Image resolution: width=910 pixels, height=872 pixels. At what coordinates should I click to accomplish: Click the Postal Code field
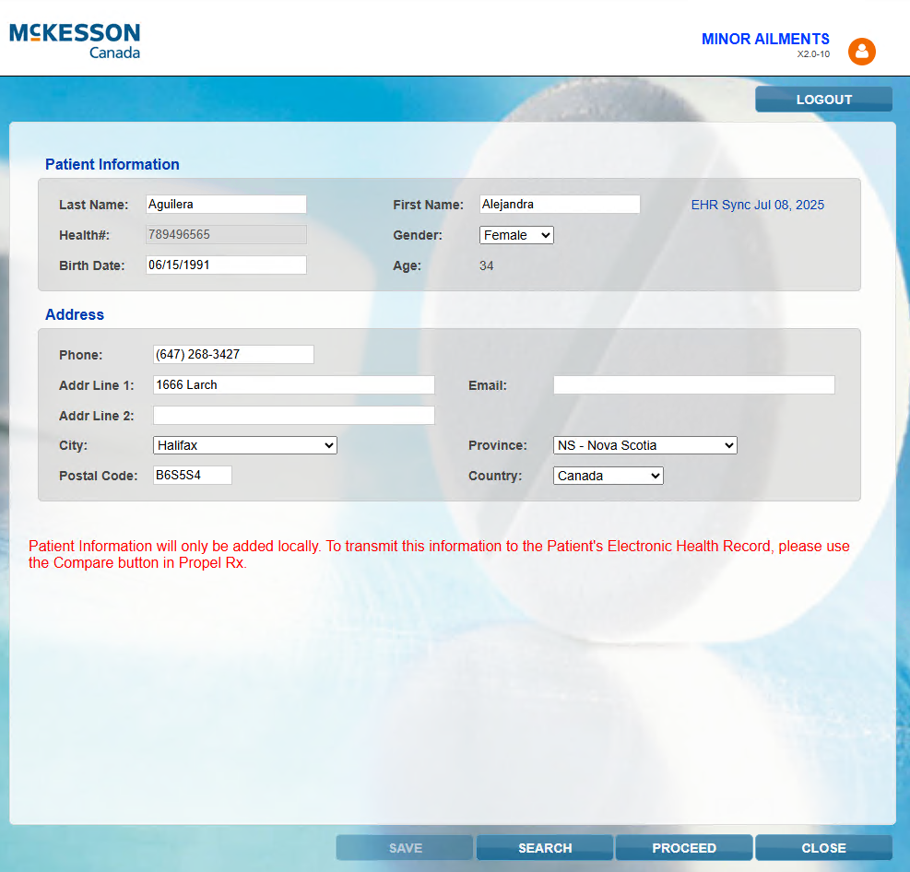(x=192, y=475)
